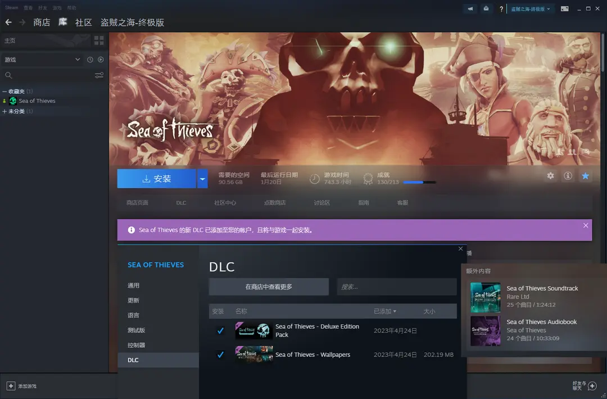Open game settings gear icon
The height and width of the screenshot is (399, 607).
(x=550, y=176)
